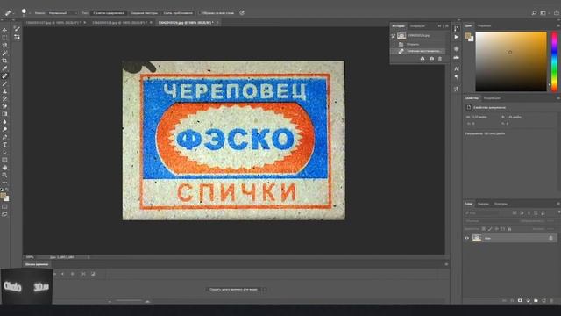The image size is (561, 316).
Task: Toggle lock transparent pixels
Action: [483, 229]
